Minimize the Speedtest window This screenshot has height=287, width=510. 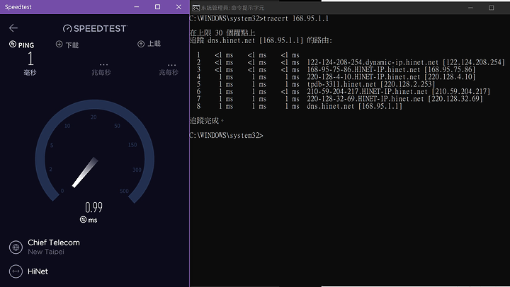pyautogui.click(x=137, y=7)
